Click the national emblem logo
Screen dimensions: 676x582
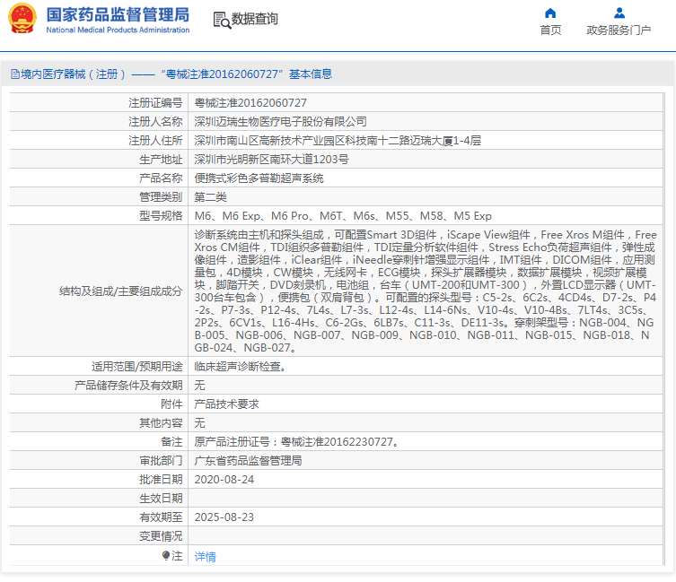coord(22,19)
